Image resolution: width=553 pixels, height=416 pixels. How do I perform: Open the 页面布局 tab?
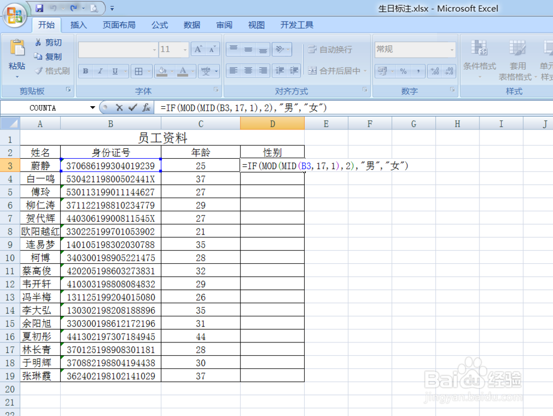119,25
